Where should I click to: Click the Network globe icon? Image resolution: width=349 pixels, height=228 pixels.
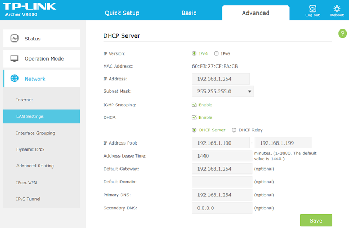[x=15, y=79]
